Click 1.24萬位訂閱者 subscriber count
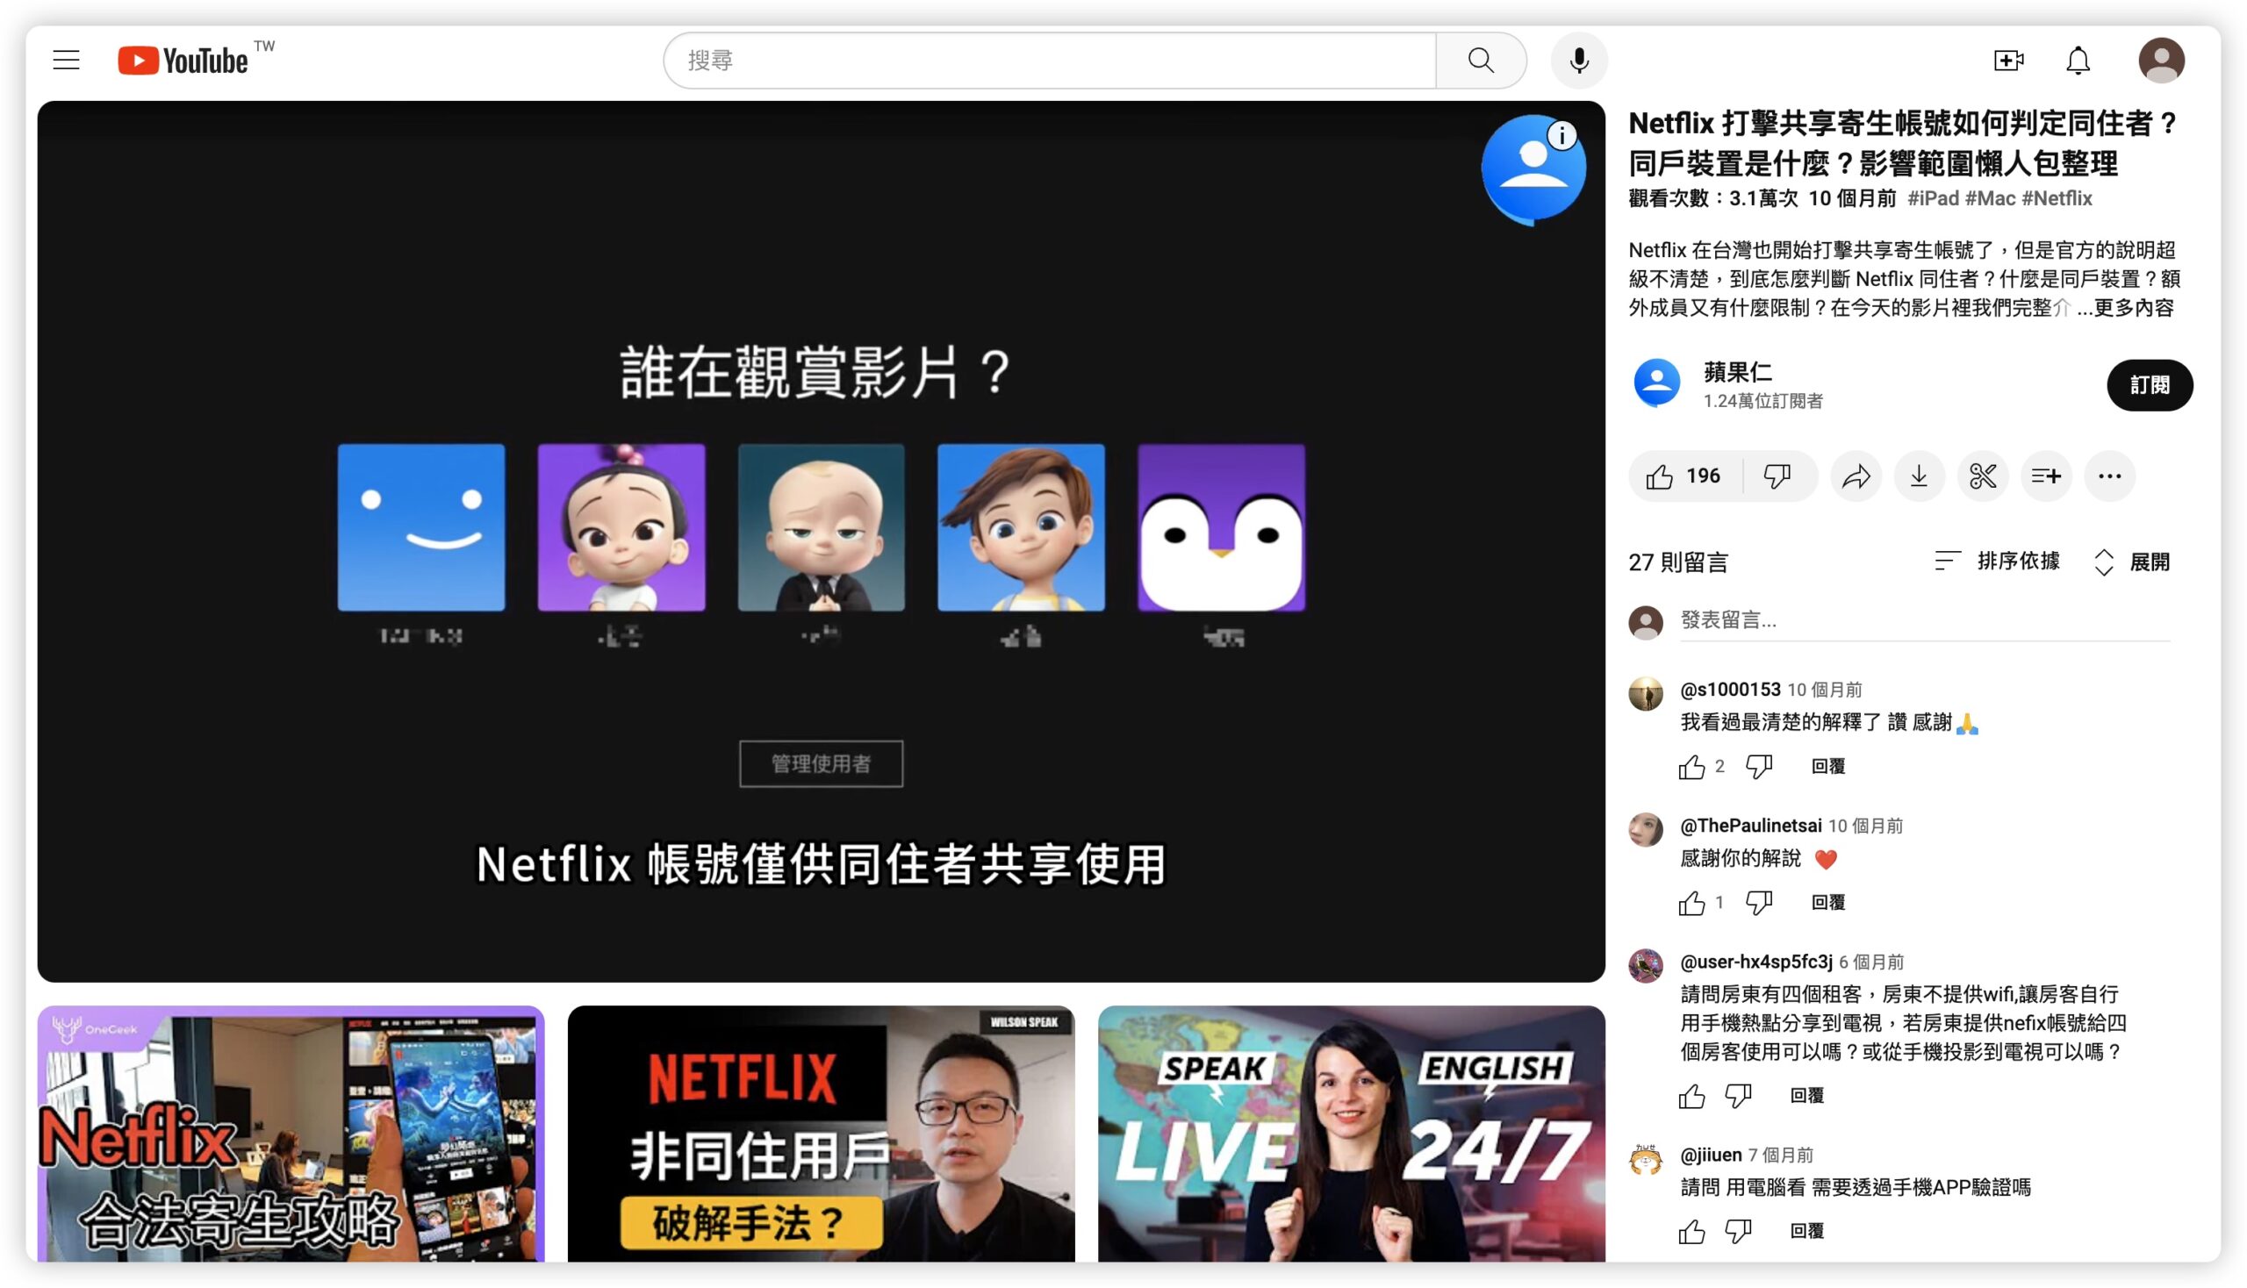Screen dimensions: 2247x1288 point(1762,401)
